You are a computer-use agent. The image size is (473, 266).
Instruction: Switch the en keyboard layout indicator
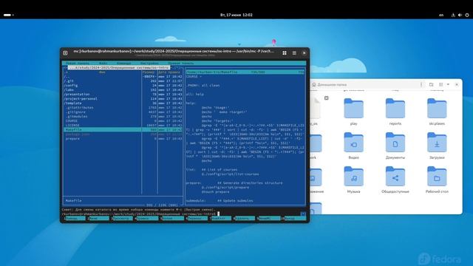441,15
